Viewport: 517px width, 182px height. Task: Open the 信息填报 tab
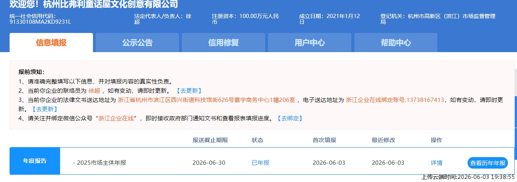click(x=51, y=43)
